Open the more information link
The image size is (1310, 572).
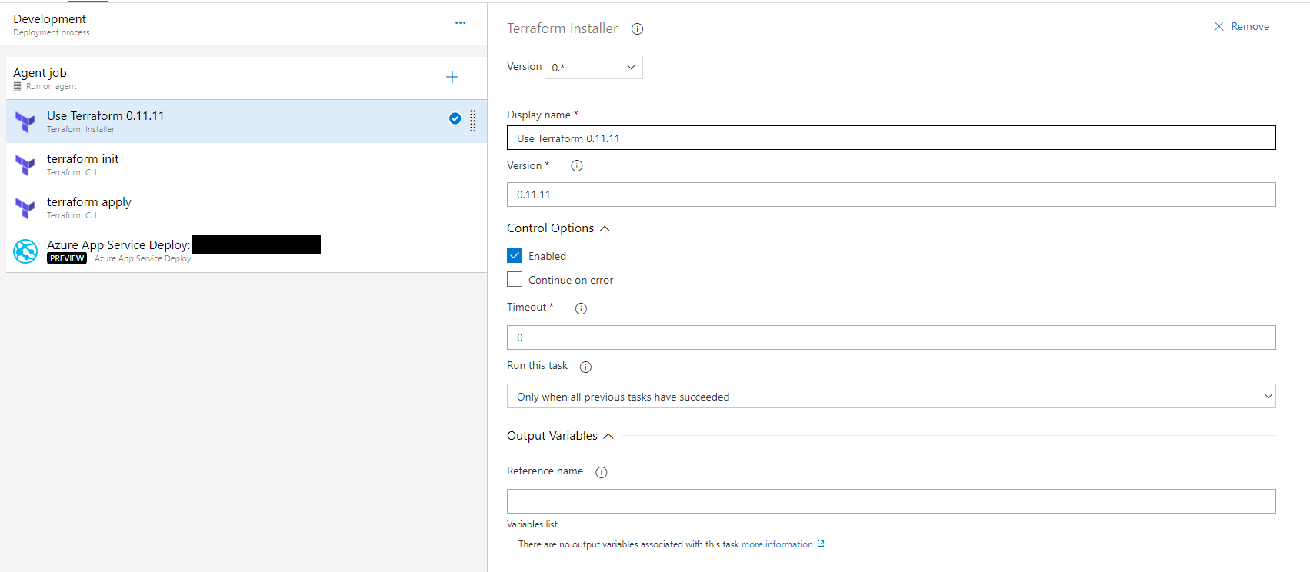(777, 544)
